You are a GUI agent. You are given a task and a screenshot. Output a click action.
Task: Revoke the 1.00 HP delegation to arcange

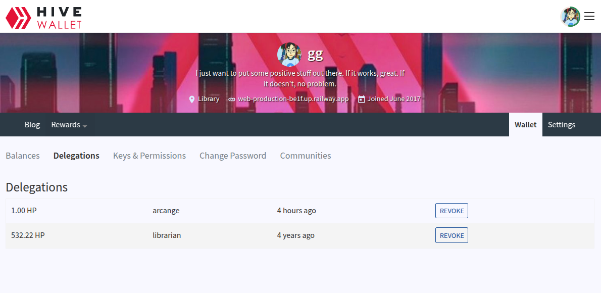[x=452, y=211]
